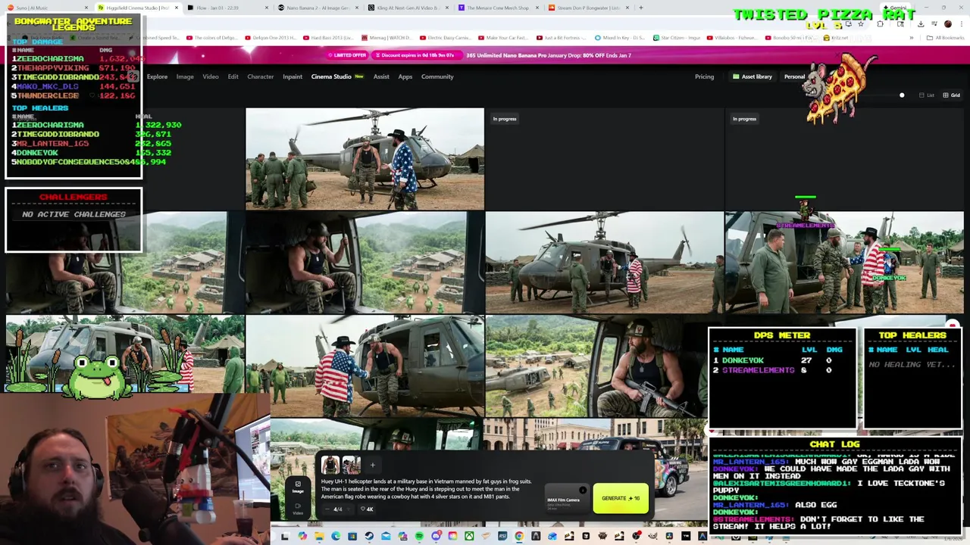Click into the Huey UH-1 prompt text

[x=427, y=489]
